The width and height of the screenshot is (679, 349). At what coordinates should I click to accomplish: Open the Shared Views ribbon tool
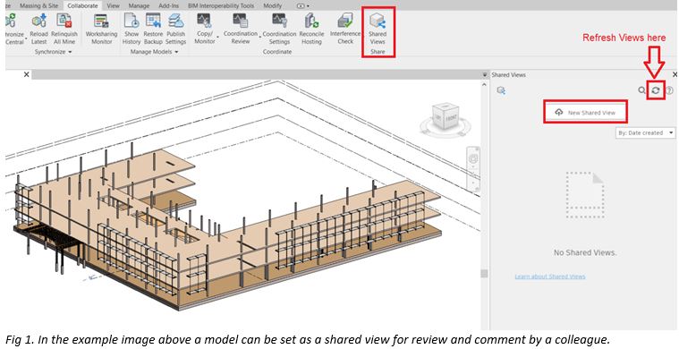coord(378,29)
